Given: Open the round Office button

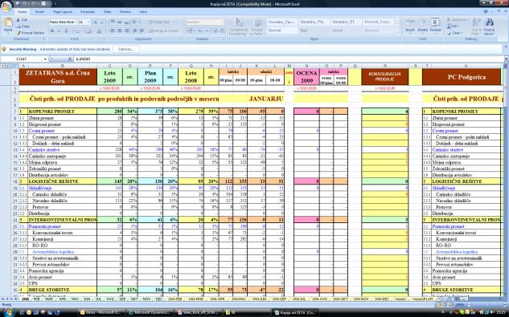Looking at the screenshot, I should pos(6,6).
